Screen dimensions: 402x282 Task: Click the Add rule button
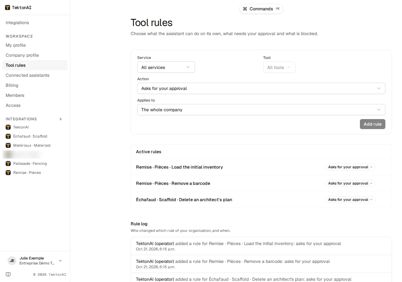[x=372, y=124]
